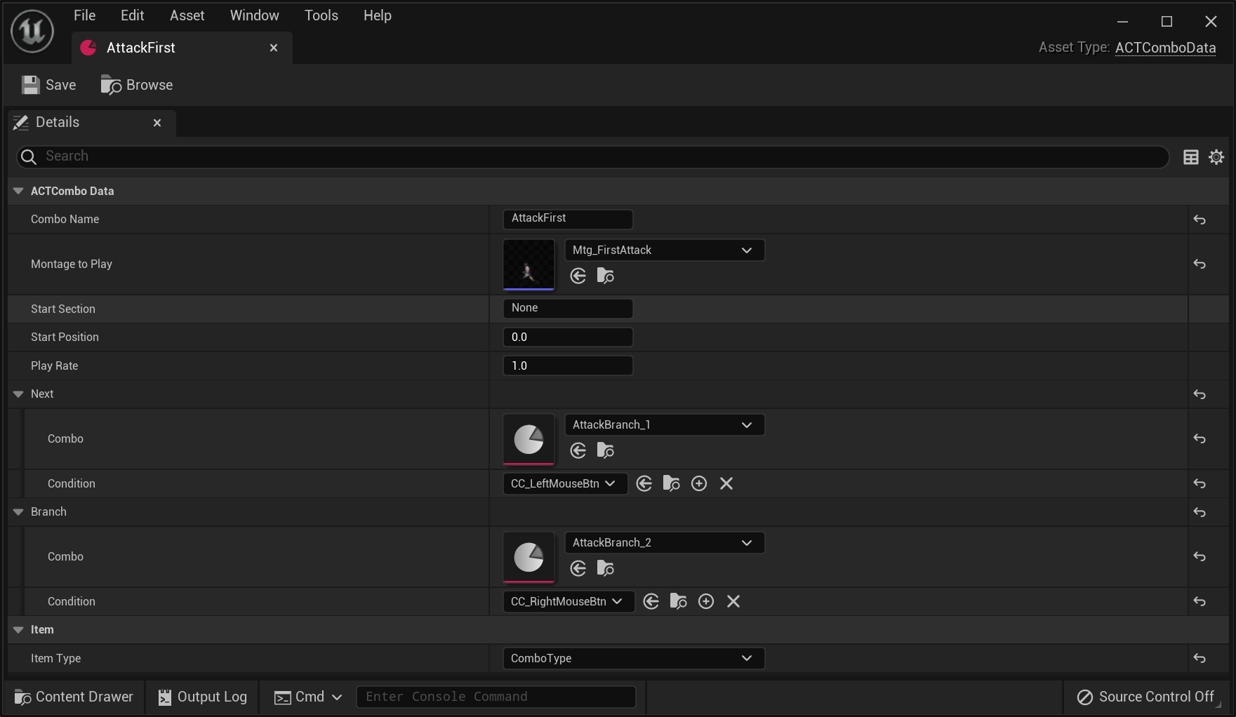The height and width of the screenshot is (717, 1236).
Task: Browse to CC_LeftMouseBtn condition asset
Action: point(671,483)
